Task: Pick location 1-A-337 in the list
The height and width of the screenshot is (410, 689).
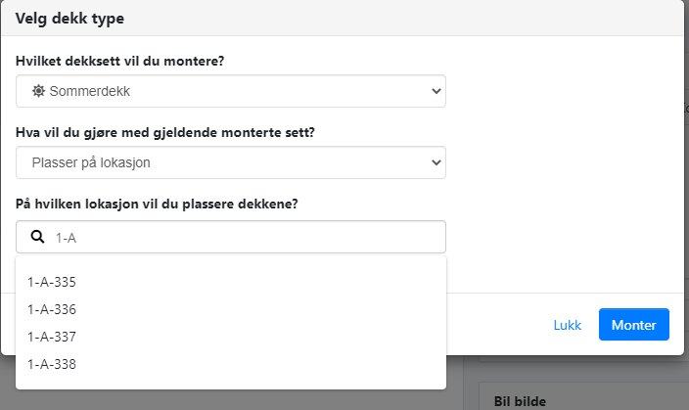Action: tap(53, 337)
